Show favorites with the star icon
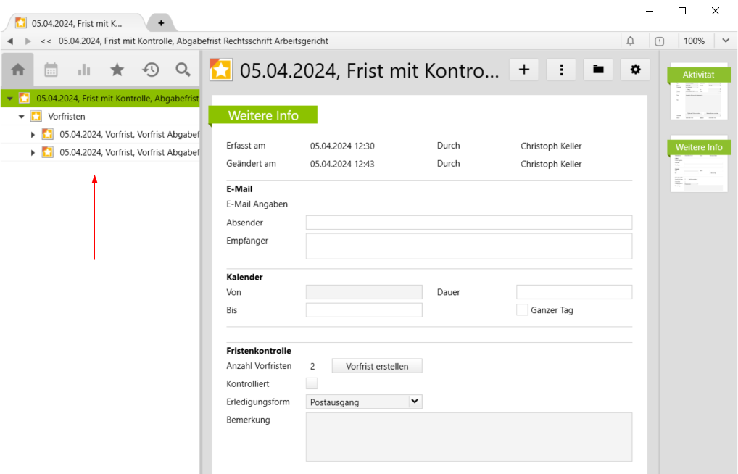This screenshot has height=474, width=738. [x=117, y=70]
